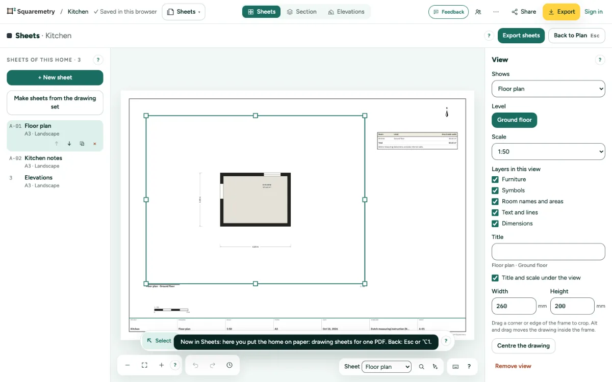Image resolution: width=612 pixels, height=382 pixels.
Task: Undo the last action
Action: point(195,365)
